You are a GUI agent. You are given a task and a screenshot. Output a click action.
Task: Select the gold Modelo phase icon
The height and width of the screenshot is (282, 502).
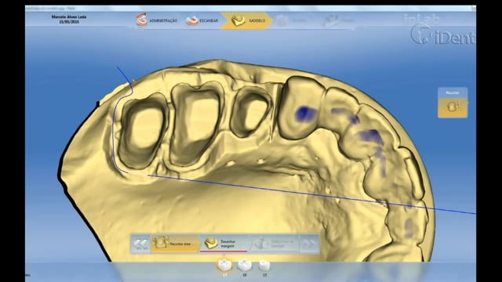[238, 20]
